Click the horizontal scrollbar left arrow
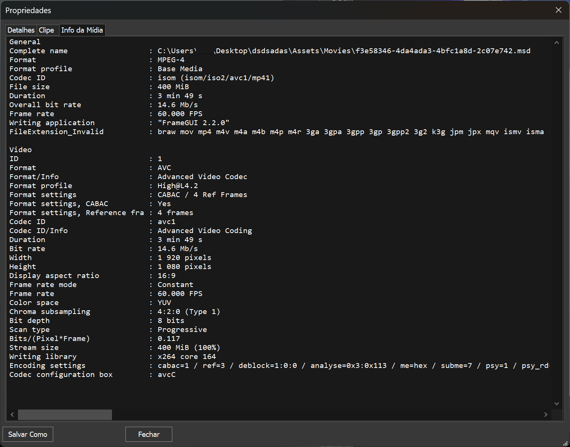This screenshot has width=570, height=447. click(x=12, y=414)
